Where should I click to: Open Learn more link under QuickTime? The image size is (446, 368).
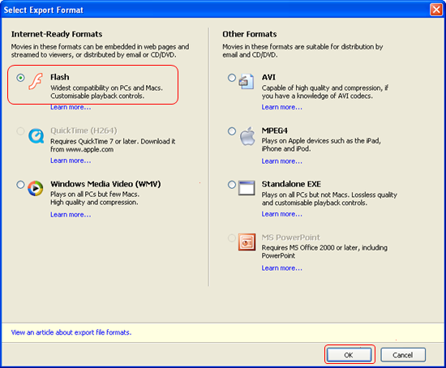pos(71,160)
